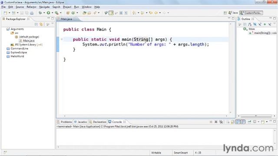Click the Print toolbar icon
The image size is (278, 156).
32,13
